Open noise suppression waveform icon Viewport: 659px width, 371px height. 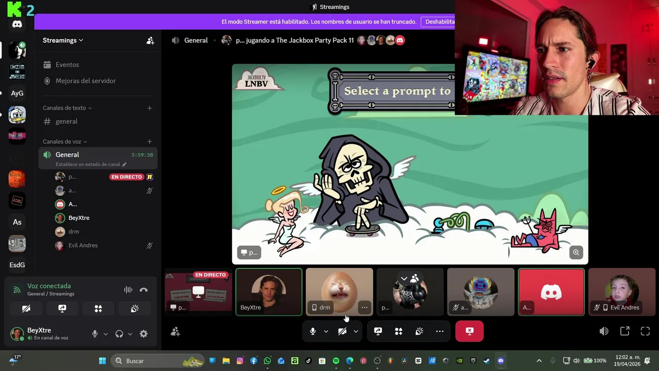[x=128, y=290]
